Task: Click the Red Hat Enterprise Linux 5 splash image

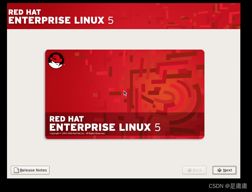Action: [x=125, y=94]
